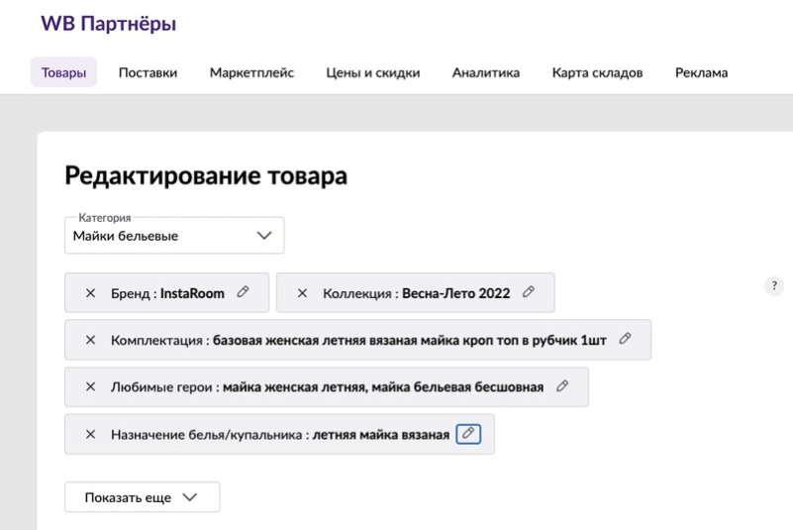Expand Показать еще
793x530 pixels.
[143, 497]
